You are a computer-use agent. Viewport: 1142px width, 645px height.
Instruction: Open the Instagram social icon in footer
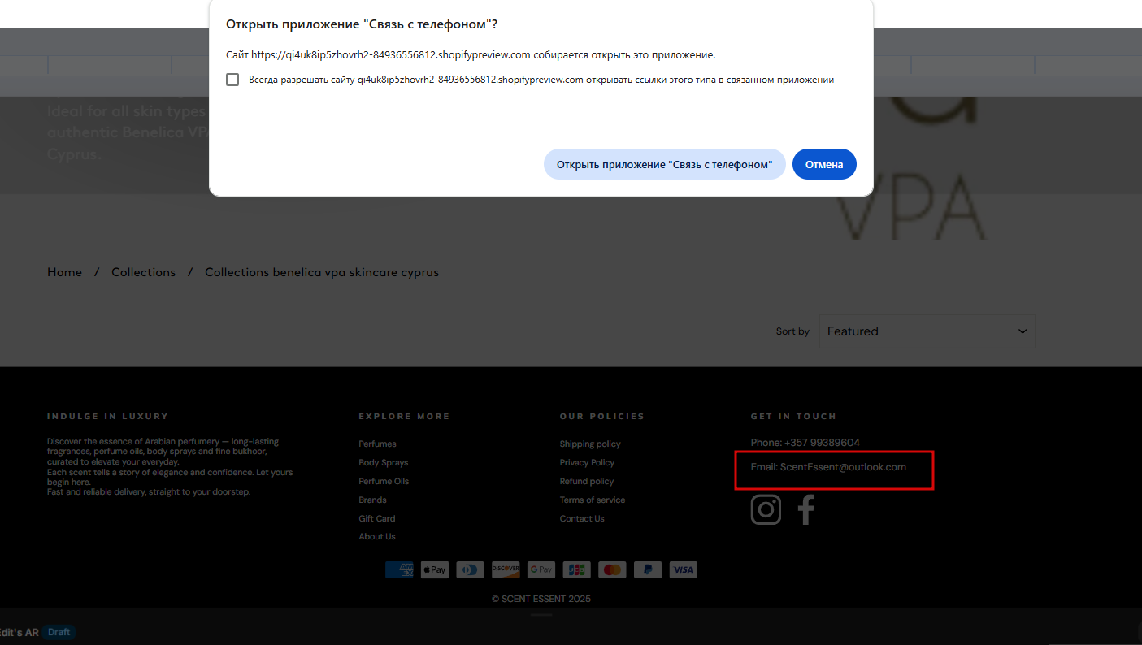coord(766,509)
